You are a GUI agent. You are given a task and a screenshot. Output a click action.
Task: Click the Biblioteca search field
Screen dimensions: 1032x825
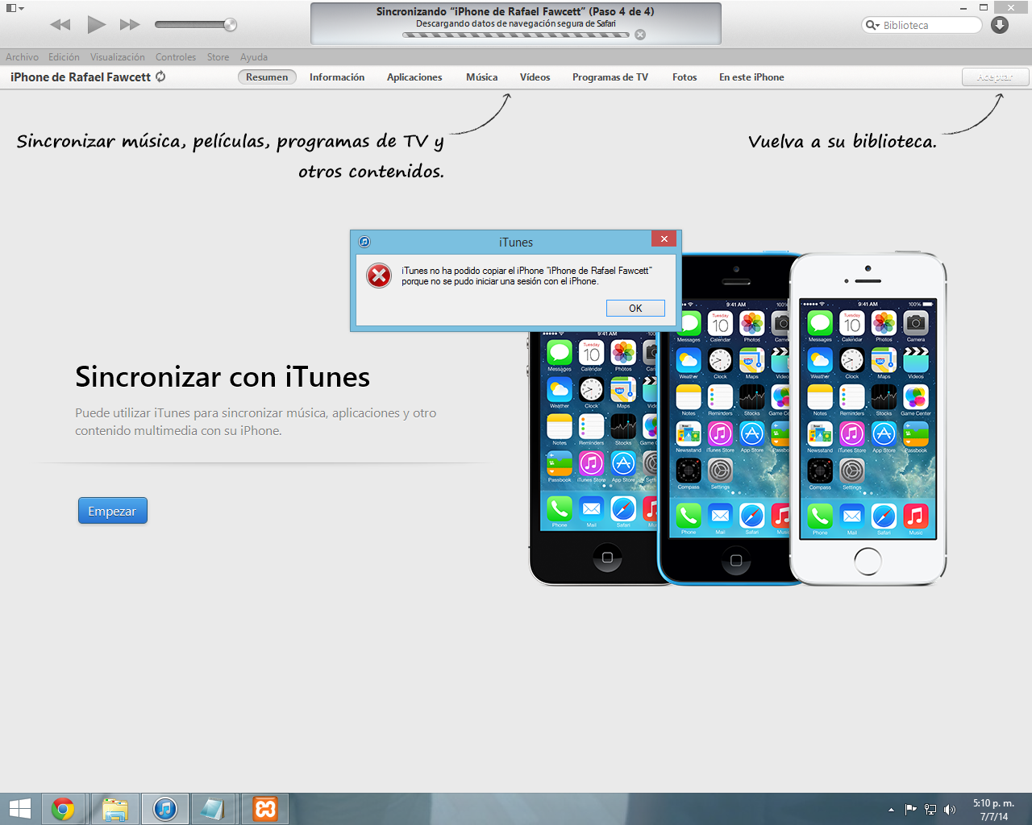pyautogui.click(x=922, y=25)
